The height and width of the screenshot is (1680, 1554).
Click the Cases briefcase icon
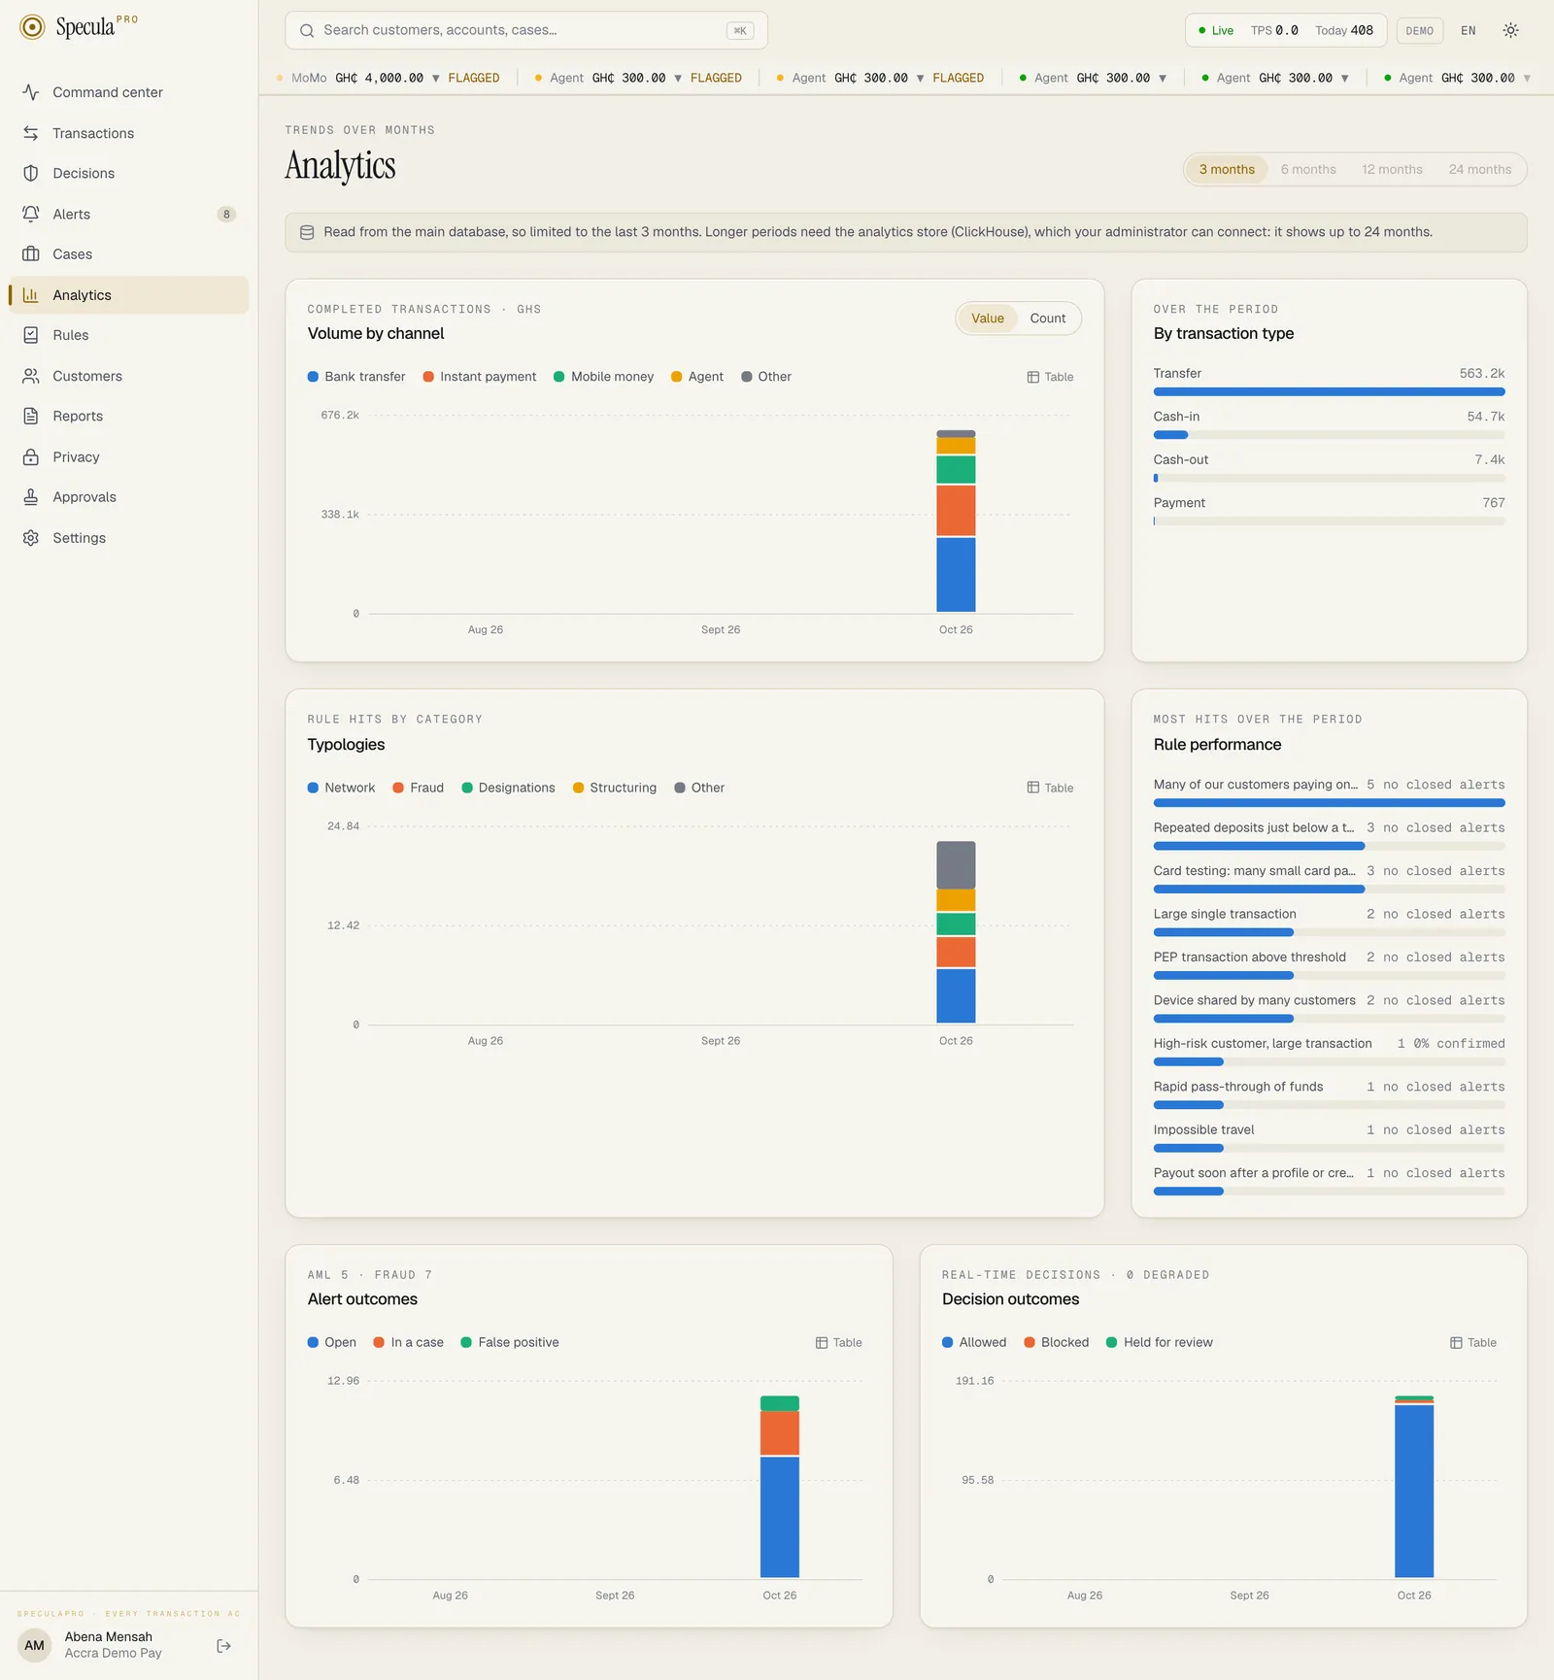[x=31, y=254]
